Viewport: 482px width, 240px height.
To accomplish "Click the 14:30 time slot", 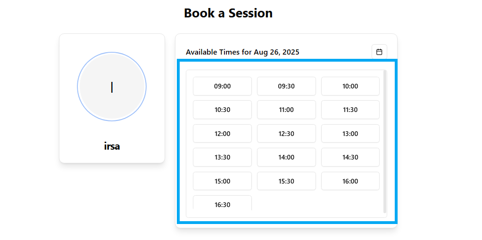I will tap(350, 157).
